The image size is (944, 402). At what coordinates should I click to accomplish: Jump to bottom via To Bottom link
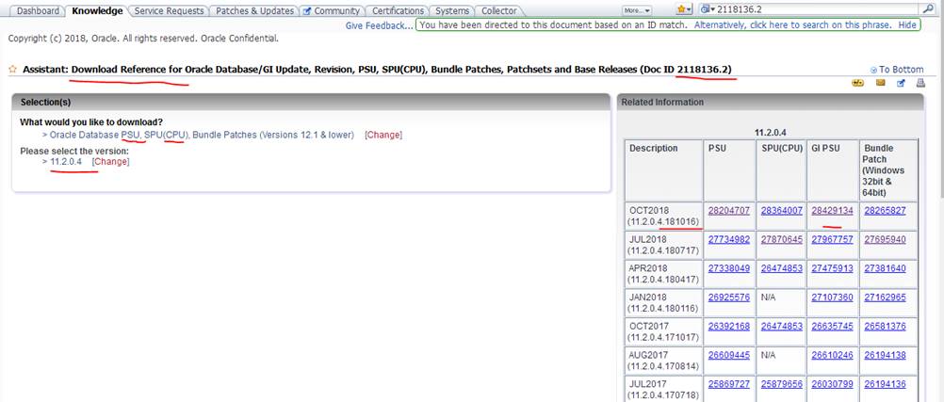pyautogui.click(x=901, y=70)
